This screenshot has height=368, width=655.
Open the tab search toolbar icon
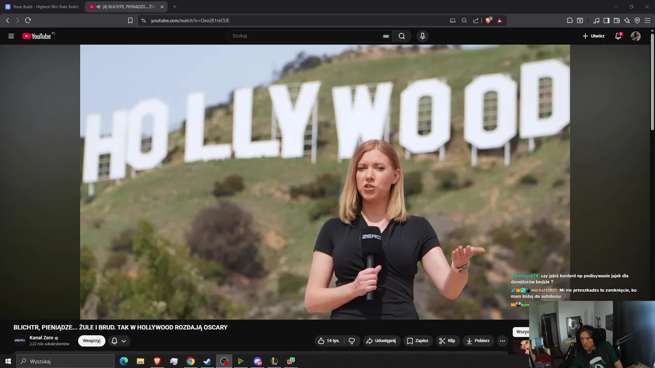(x=580, y=20)
